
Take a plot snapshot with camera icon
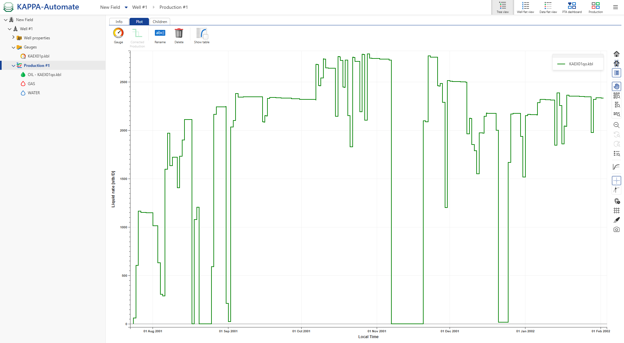click(616, 230)
